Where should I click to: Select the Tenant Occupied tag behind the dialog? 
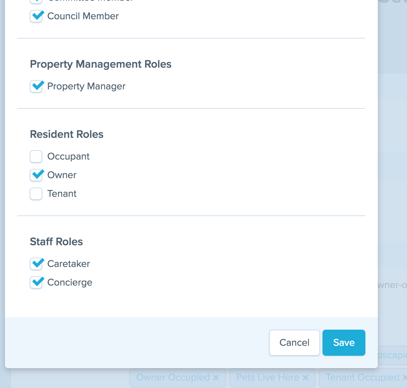pos(362,377)
